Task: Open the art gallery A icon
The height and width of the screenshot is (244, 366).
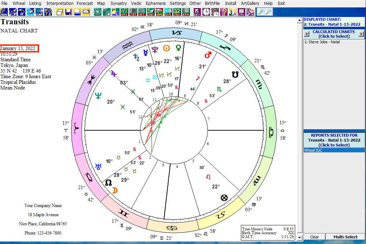Action: 232,12
